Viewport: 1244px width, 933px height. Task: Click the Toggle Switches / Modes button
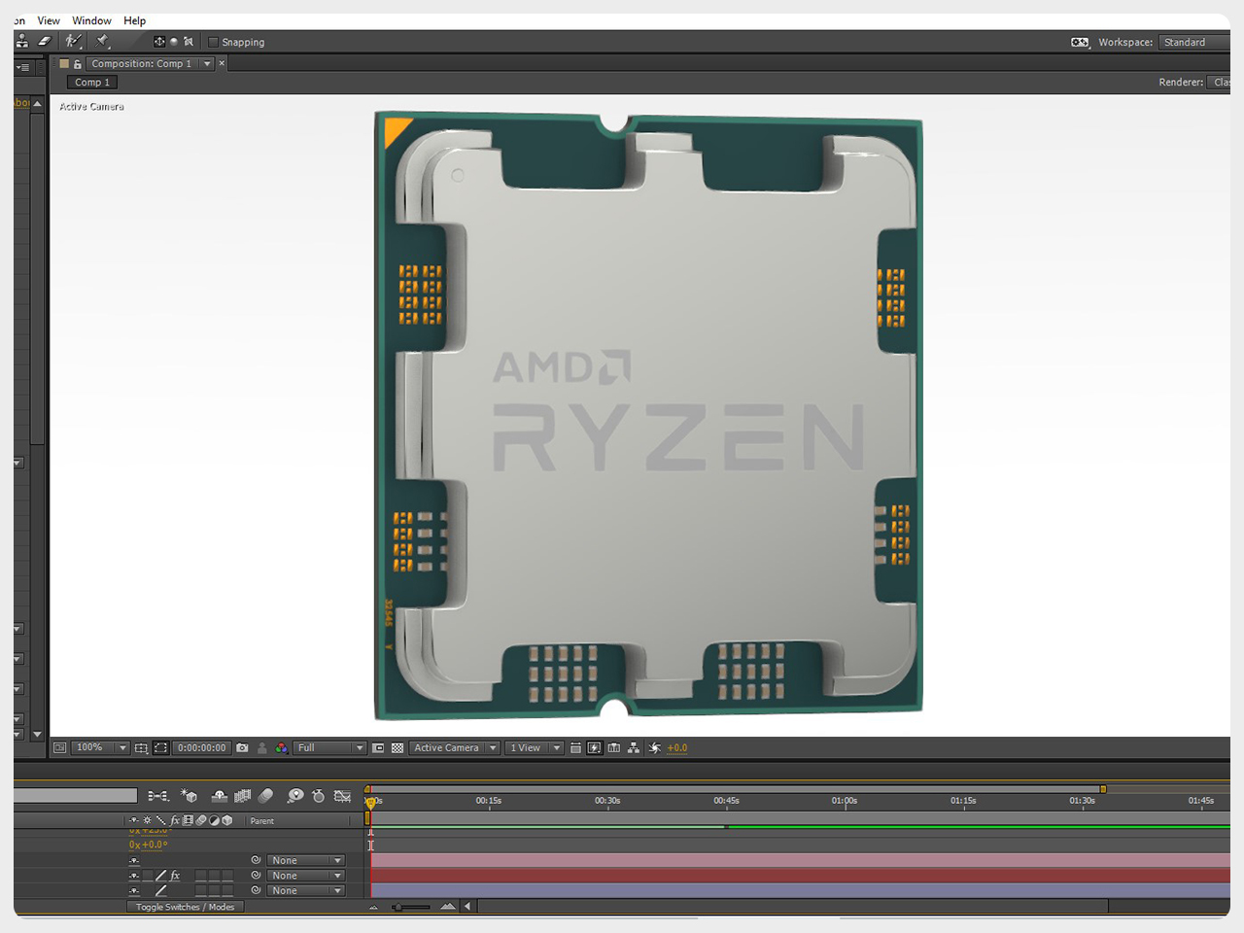(185, 907)
